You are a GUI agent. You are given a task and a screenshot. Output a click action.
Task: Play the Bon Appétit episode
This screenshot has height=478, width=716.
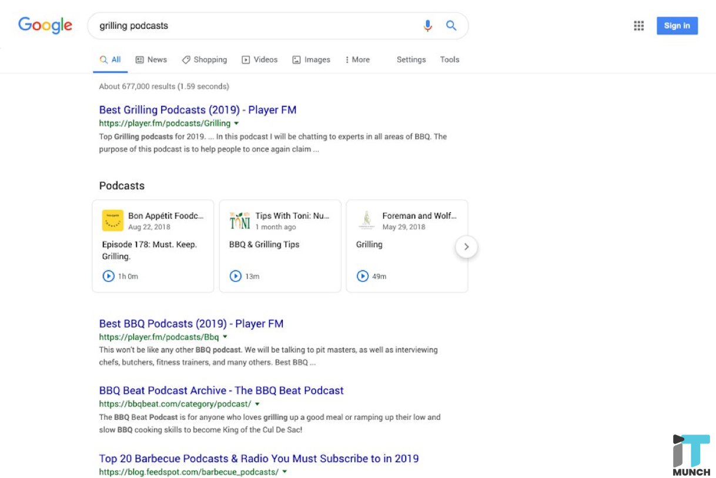click(109, 276)
